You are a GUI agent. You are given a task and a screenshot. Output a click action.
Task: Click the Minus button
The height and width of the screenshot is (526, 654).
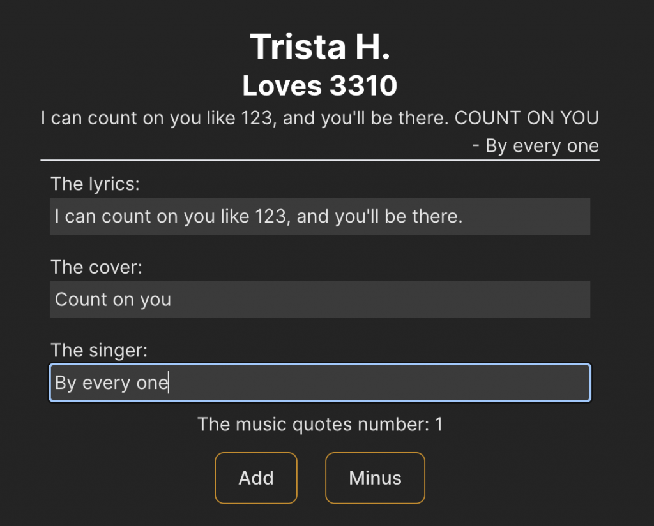click(375, 478)
